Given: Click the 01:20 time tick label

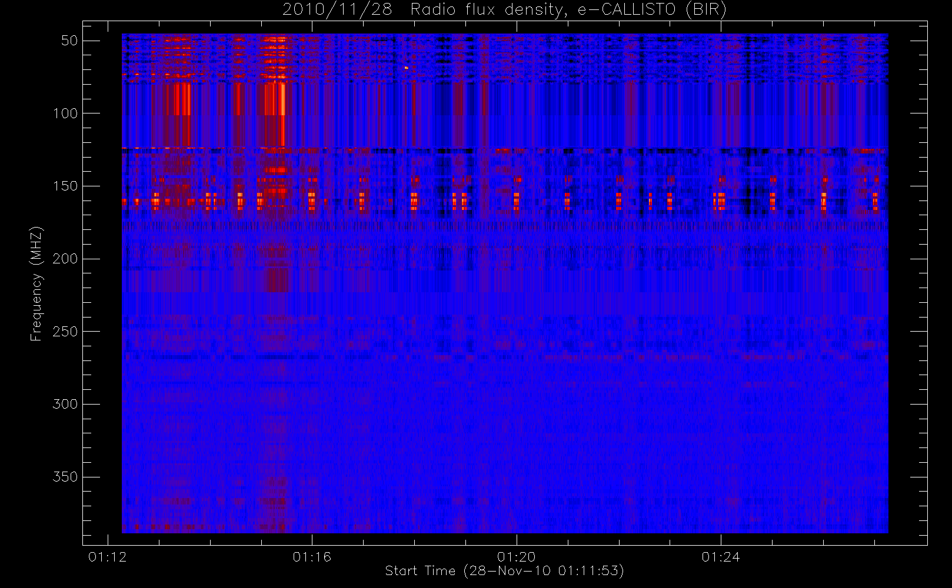Looking at the screenshot, I should coord(517,557).
